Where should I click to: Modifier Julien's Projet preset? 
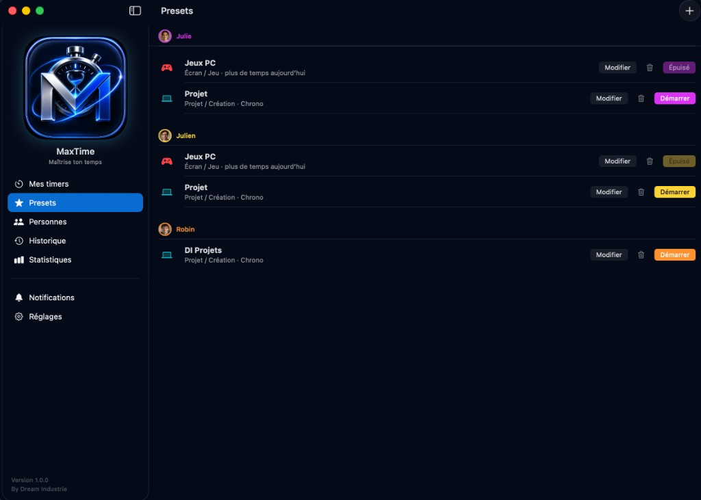coord(609,192)
